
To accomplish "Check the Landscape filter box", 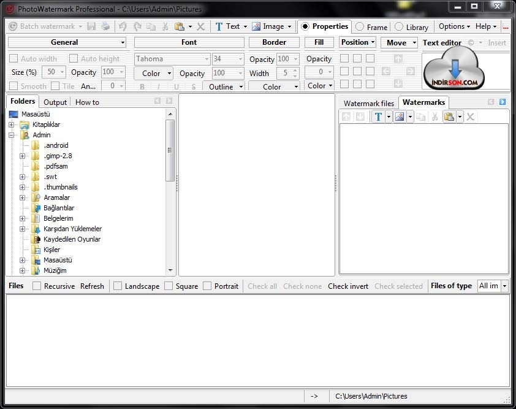I will [x=118, y=286].
